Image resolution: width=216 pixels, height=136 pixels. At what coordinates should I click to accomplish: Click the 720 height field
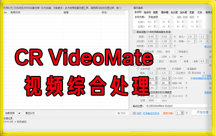[174, 56]
